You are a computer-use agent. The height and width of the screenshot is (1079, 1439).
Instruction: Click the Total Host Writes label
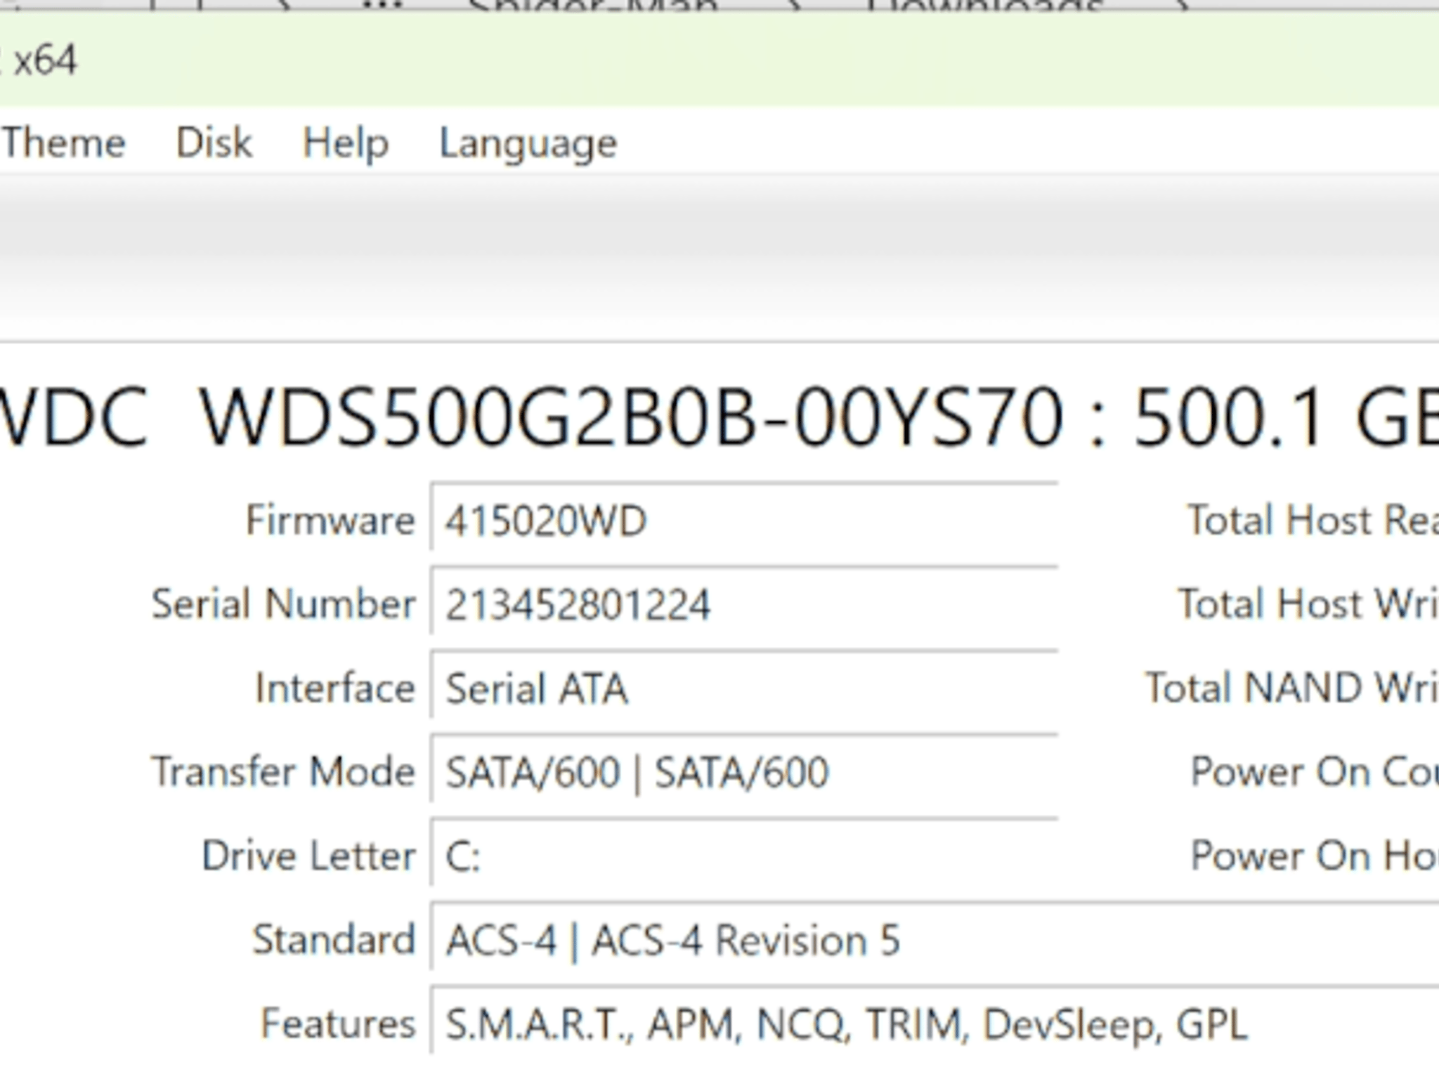1308,604
